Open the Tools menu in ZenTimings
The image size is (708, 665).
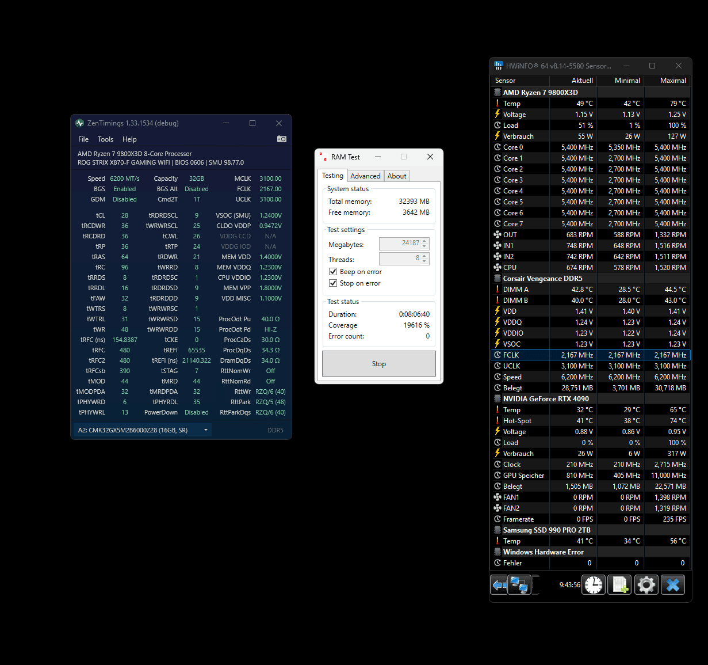(105, 139)
